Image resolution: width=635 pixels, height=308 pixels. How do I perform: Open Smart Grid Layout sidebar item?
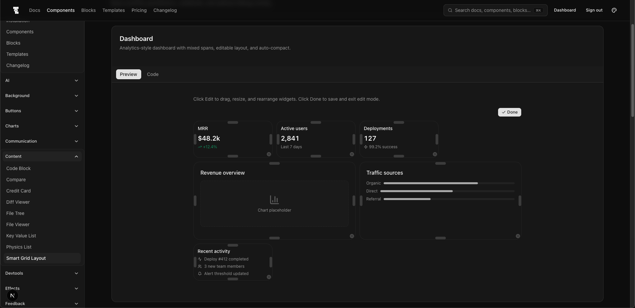click(42, 258)
